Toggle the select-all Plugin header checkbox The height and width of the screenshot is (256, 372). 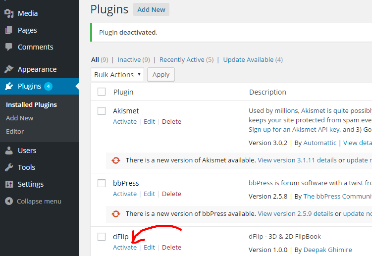pyautogui.click(x=102, y=92)
